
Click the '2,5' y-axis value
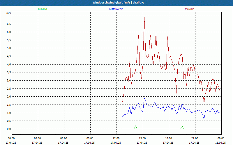click(9, 88)
